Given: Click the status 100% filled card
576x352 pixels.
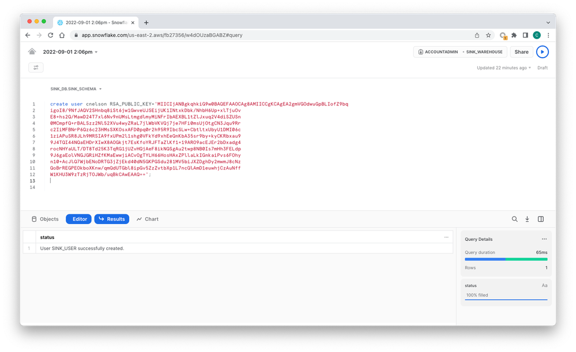Looking at the screenshot, I should tap(506, 293).
